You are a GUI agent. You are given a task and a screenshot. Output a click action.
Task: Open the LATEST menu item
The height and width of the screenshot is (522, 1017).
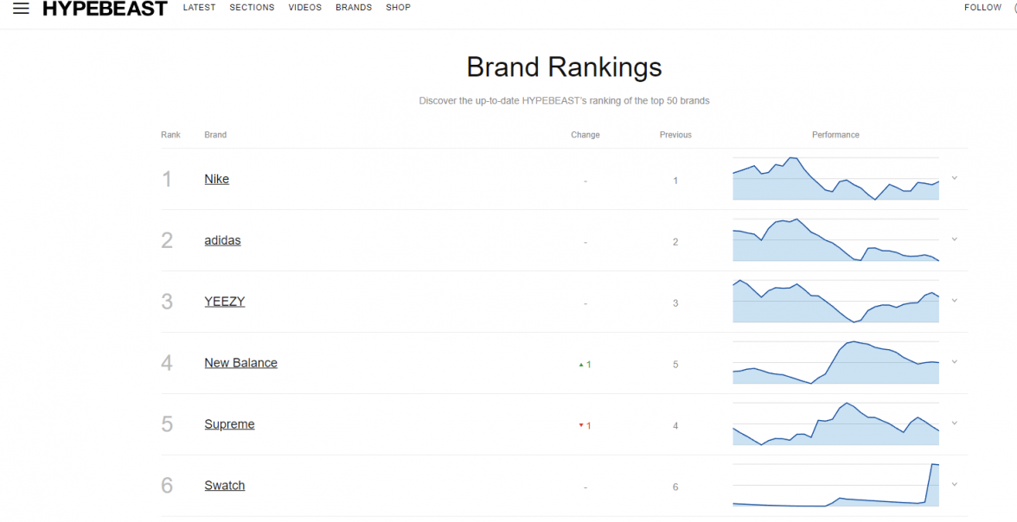[199, 8]
